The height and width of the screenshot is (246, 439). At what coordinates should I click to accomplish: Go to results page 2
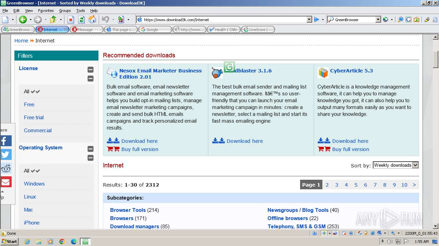(x=327, y=185)
